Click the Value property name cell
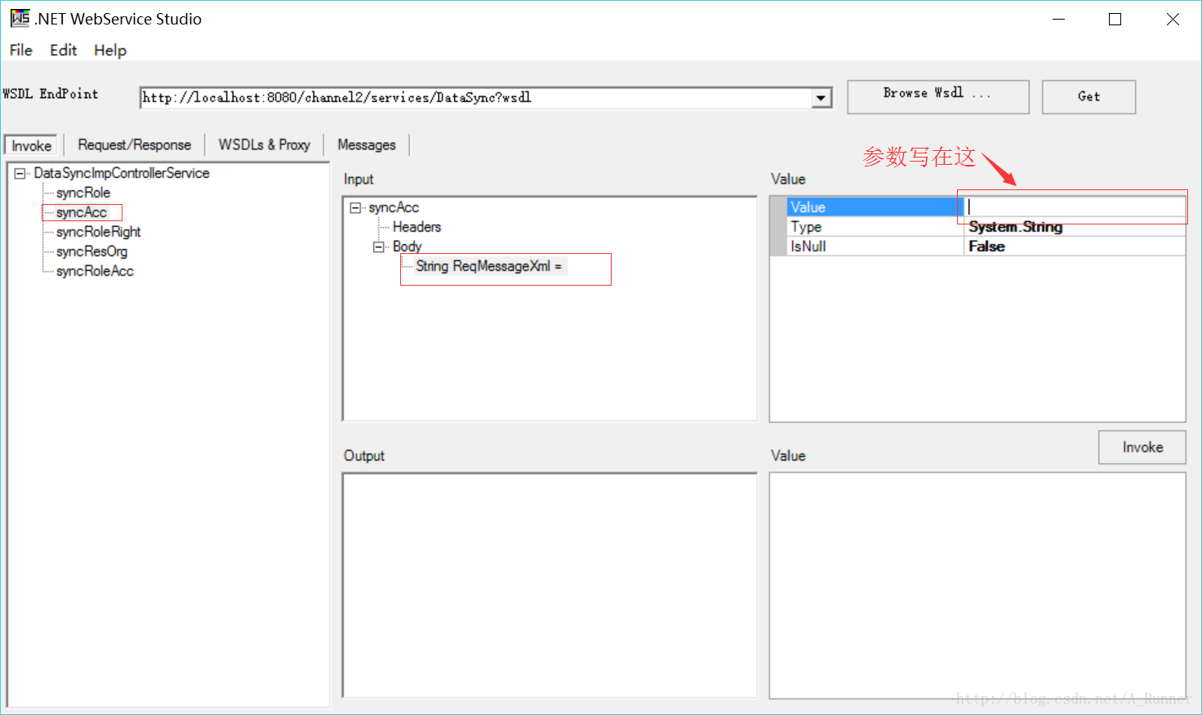 875,207
